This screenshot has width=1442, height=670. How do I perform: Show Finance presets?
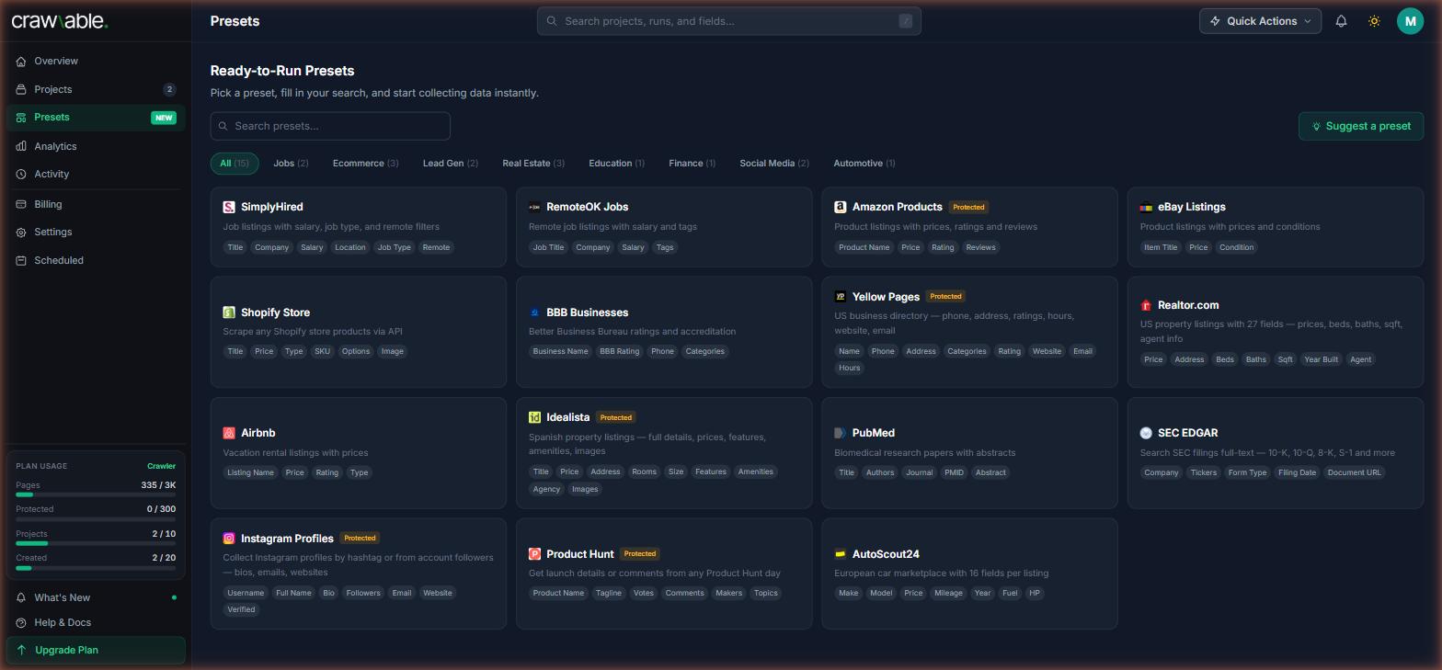[x=692, y=164]
